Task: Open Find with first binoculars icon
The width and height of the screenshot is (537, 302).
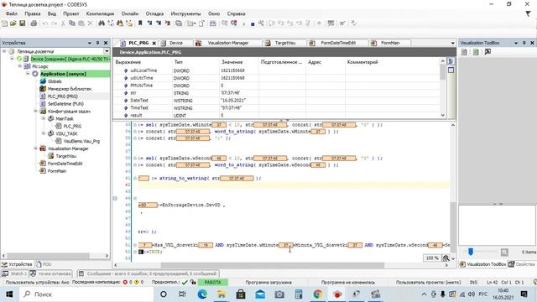Action: (x=102, y=23)
